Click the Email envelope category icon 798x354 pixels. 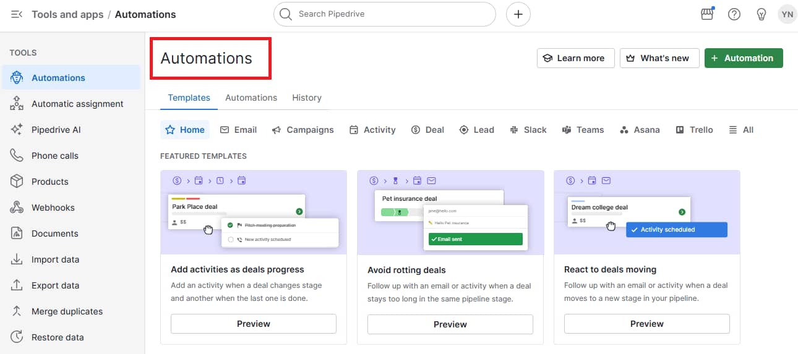[x=225, y=130]
